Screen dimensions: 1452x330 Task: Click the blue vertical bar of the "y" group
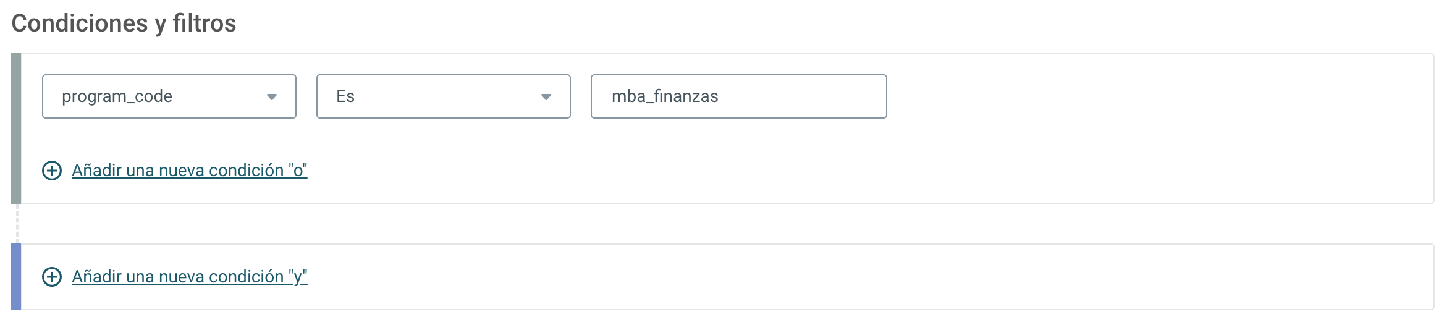16,277
